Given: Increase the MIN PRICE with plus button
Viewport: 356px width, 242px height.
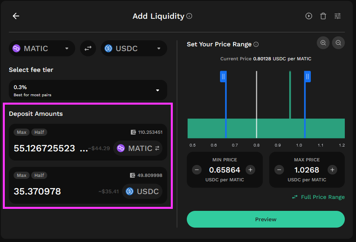Looking at the screenshot, I should click(250, 170).
